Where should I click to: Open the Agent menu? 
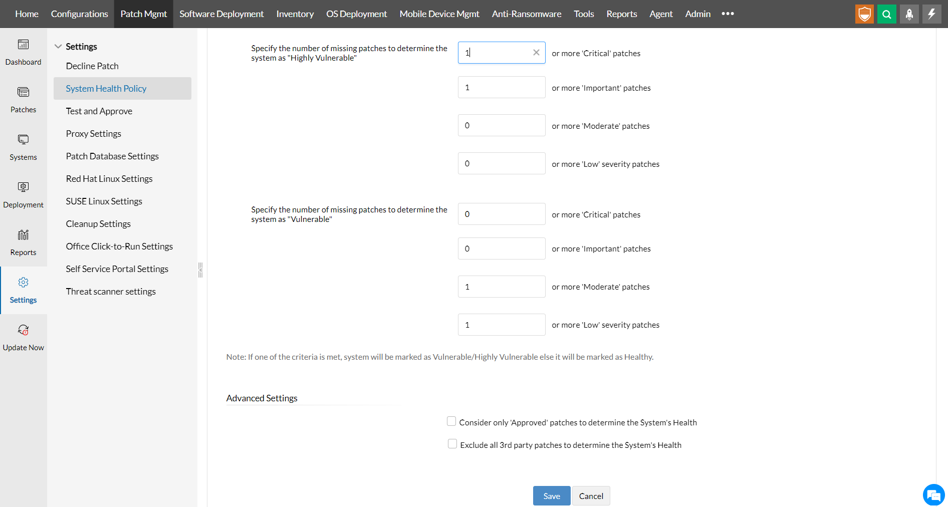tap(661, 14)
